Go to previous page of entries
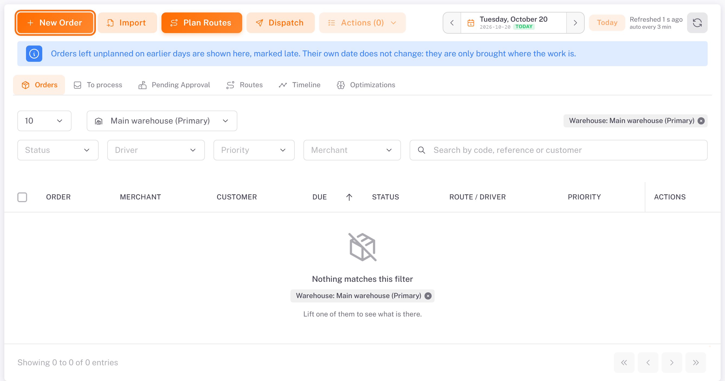 pos(648,362)
